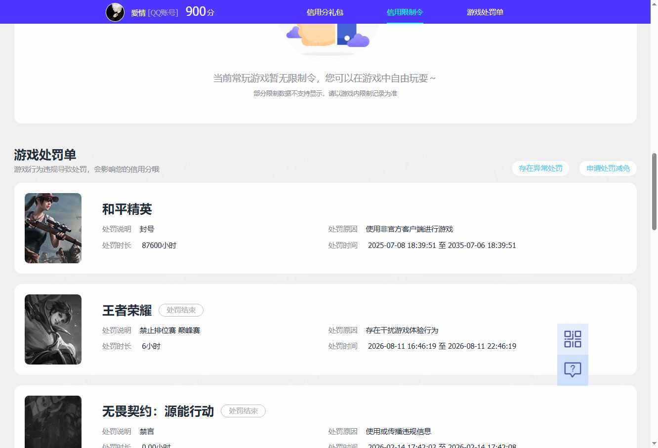The width and height of the screenshot is (658, 448).
Task: Click the user avatar in header
Action: [115, 12]
